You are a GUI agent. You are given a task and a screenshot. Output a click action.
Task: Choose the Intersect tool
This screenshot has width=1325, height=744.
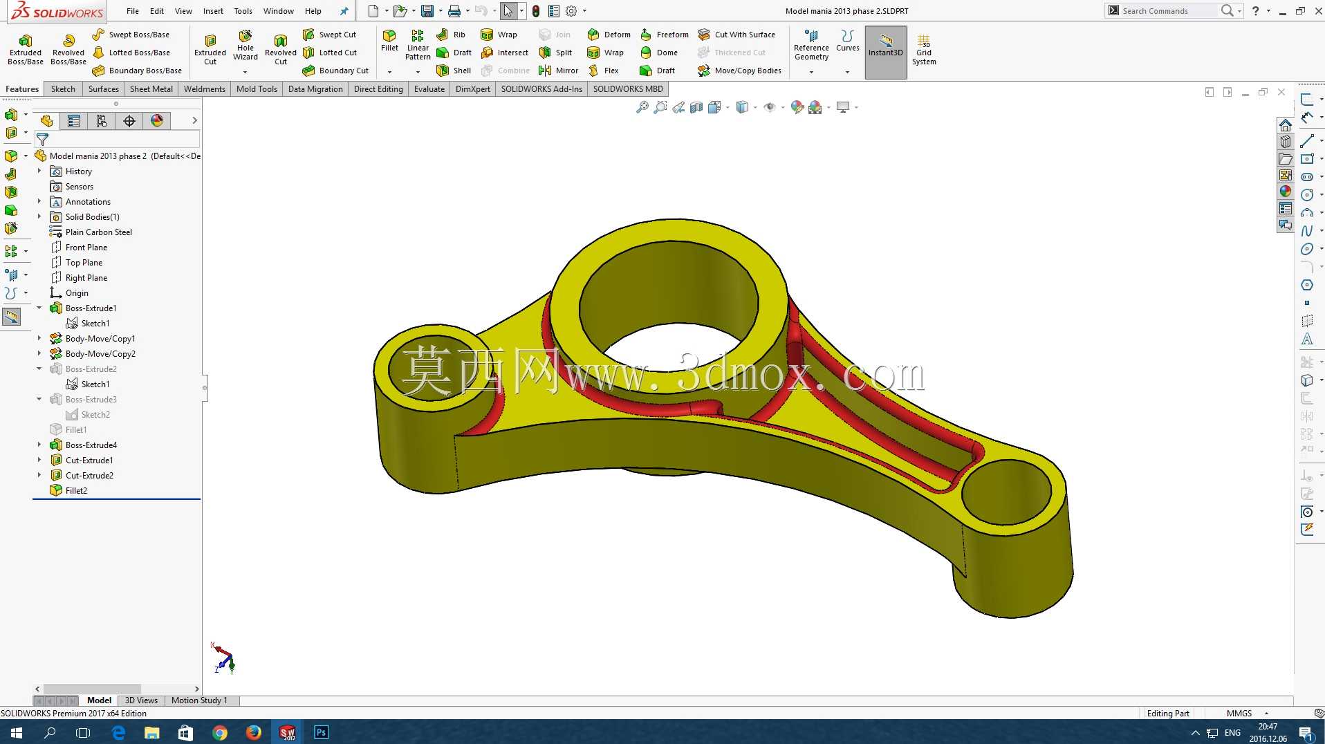coord(504,53)
